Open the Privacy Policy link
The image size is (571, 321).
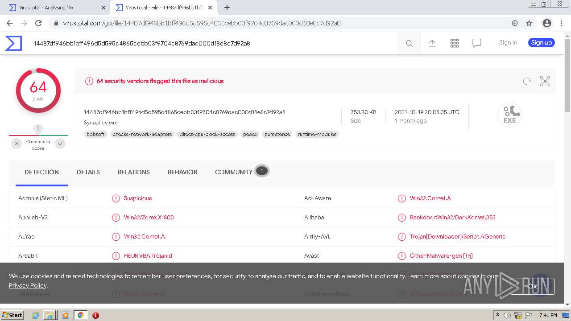coord(28,285)
